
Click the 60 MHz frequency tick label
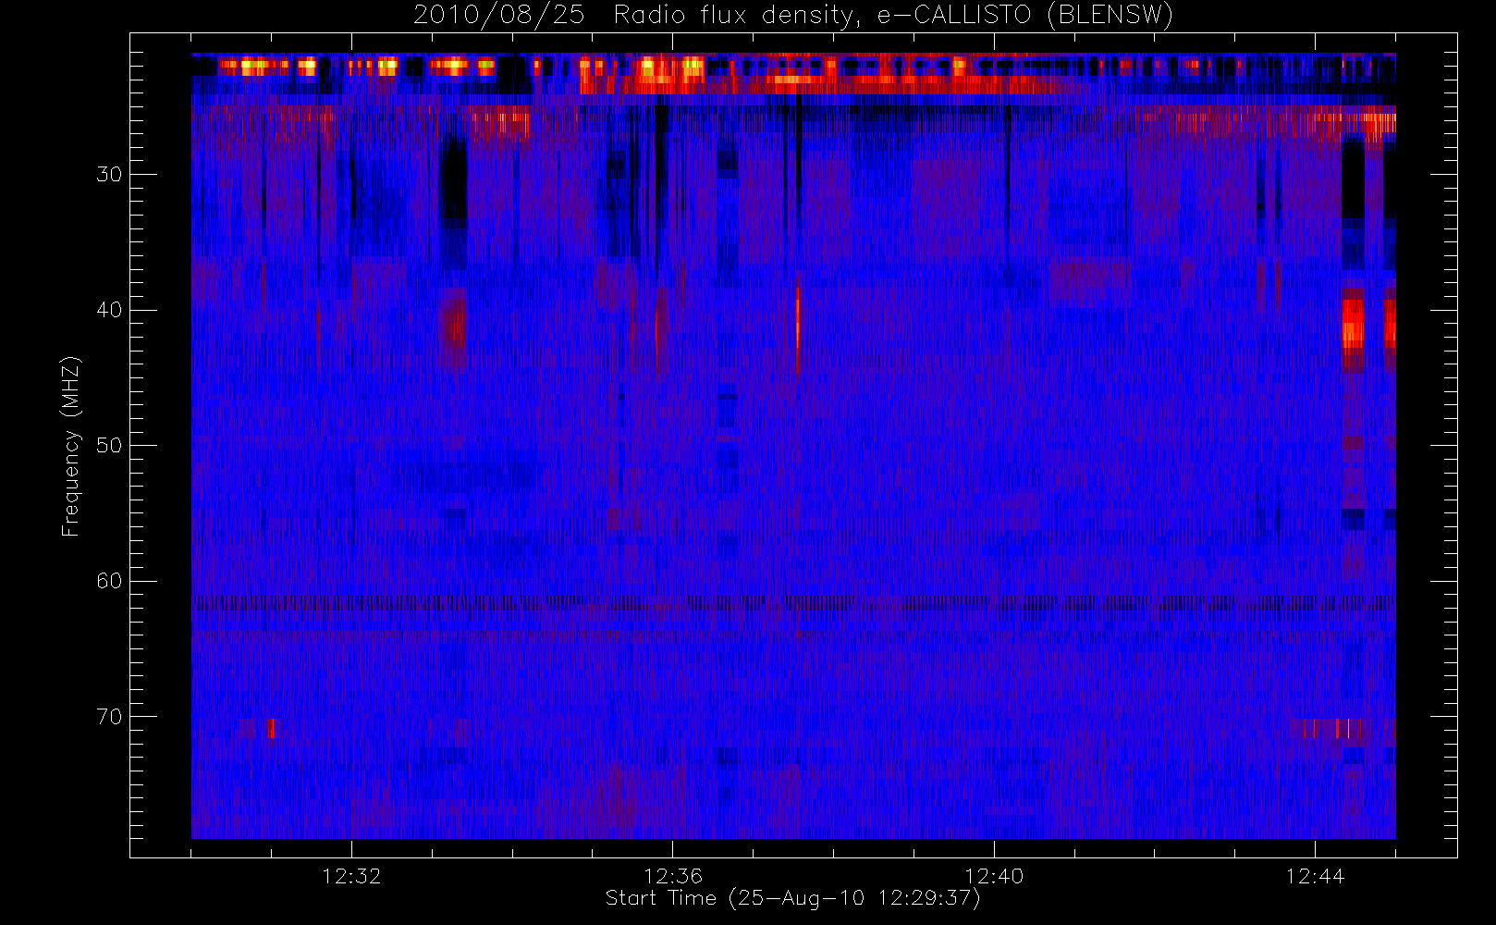point(109,581)
